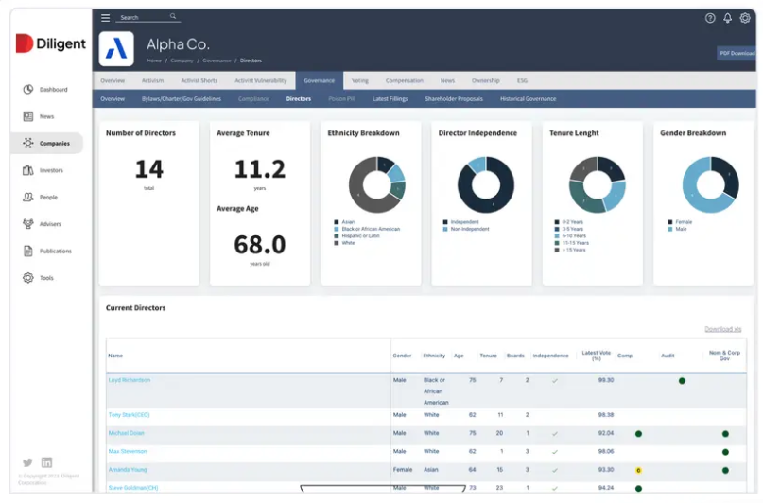This screenshot has height=503, width=763.
Task: Switch to the Overview top tab
Action: (x=113, y=80)
